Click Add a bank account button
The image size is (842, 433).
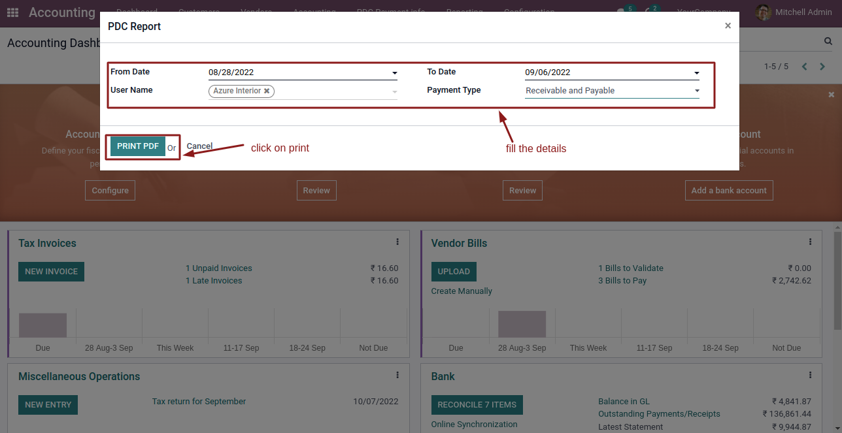729,191
